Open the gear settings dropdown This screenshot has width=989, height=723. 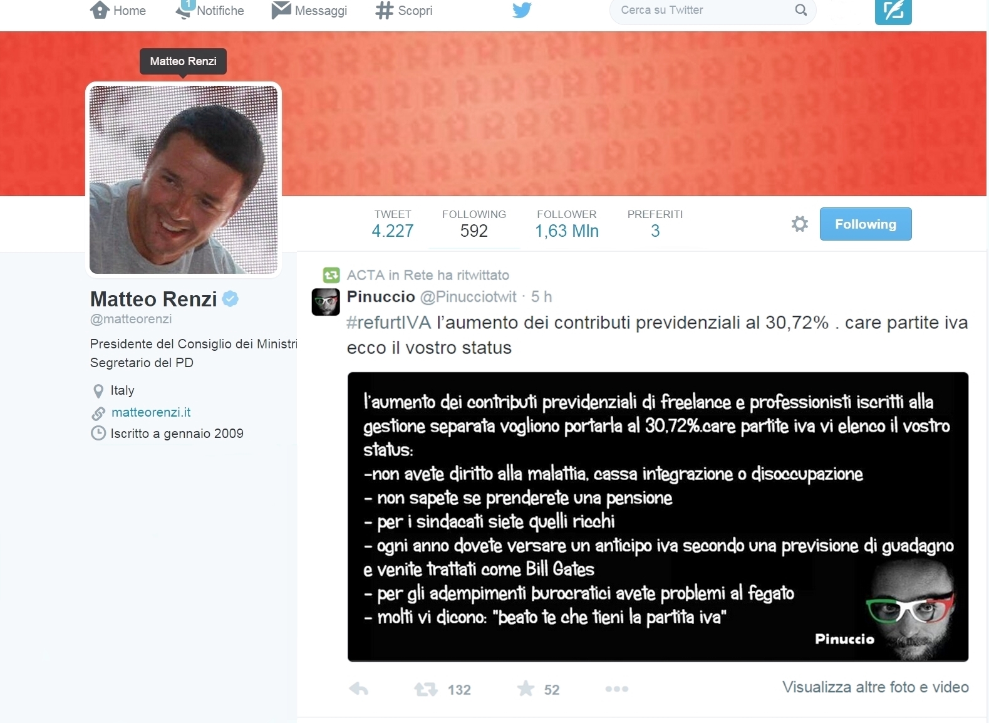pyautogui.click(x=800, y=224)
